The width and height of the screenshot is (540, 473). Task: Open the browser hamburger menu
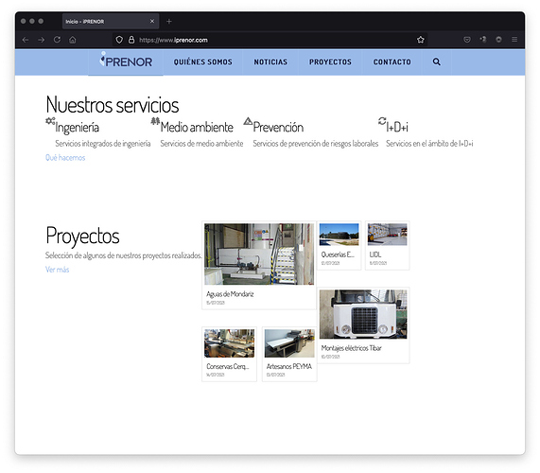click(514, 40)
